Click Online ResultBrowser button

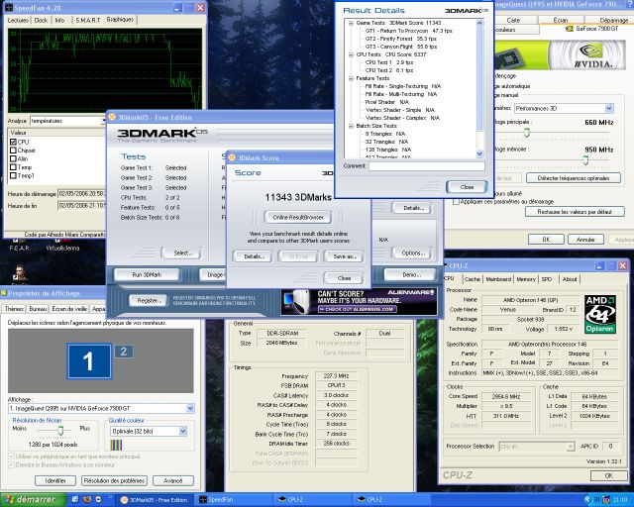click(x=298, y=218)
